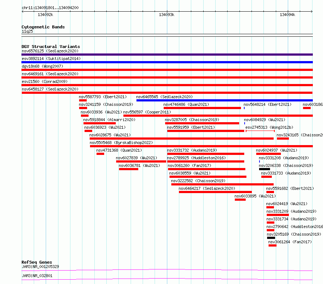Click nsv6084929 (Wu2021) label
Viewport: 323px width, 284px height.
click(265, 120)
